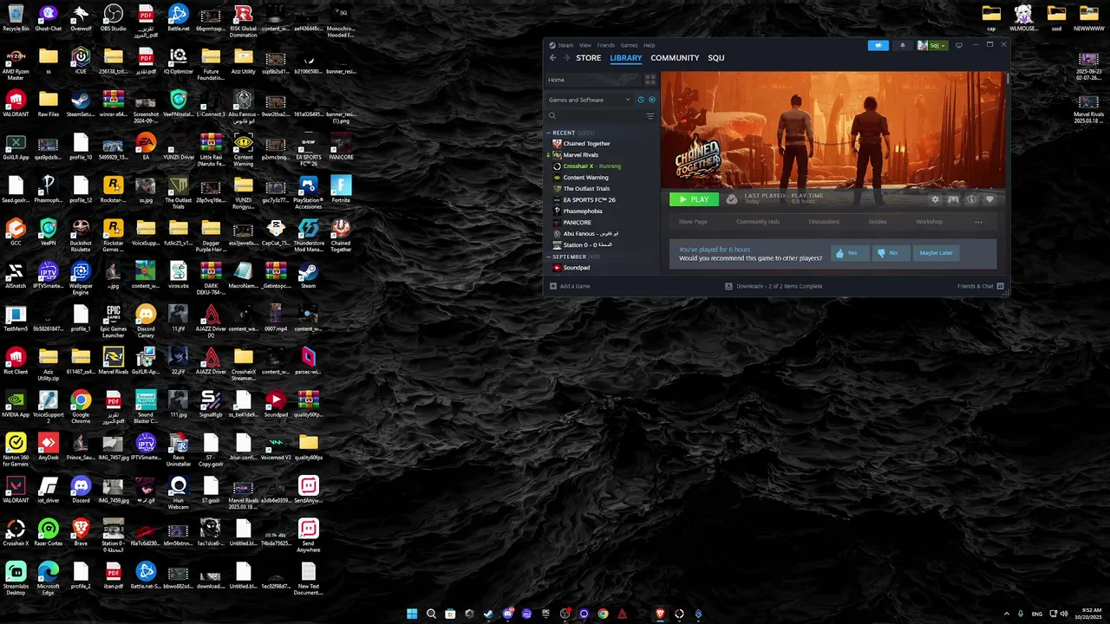Toggle sort by recent activity clock icon

coord(641,100)
